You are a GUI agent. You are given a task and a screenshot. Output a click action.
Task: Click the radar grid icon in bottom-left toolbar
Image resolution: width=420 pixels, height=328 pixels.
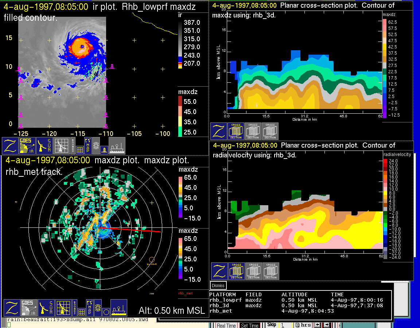point(63,308)
